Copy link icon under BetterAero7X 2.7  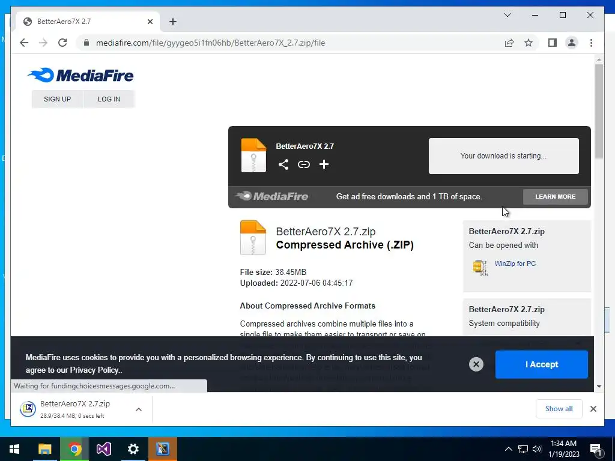(x=303, y=164)
